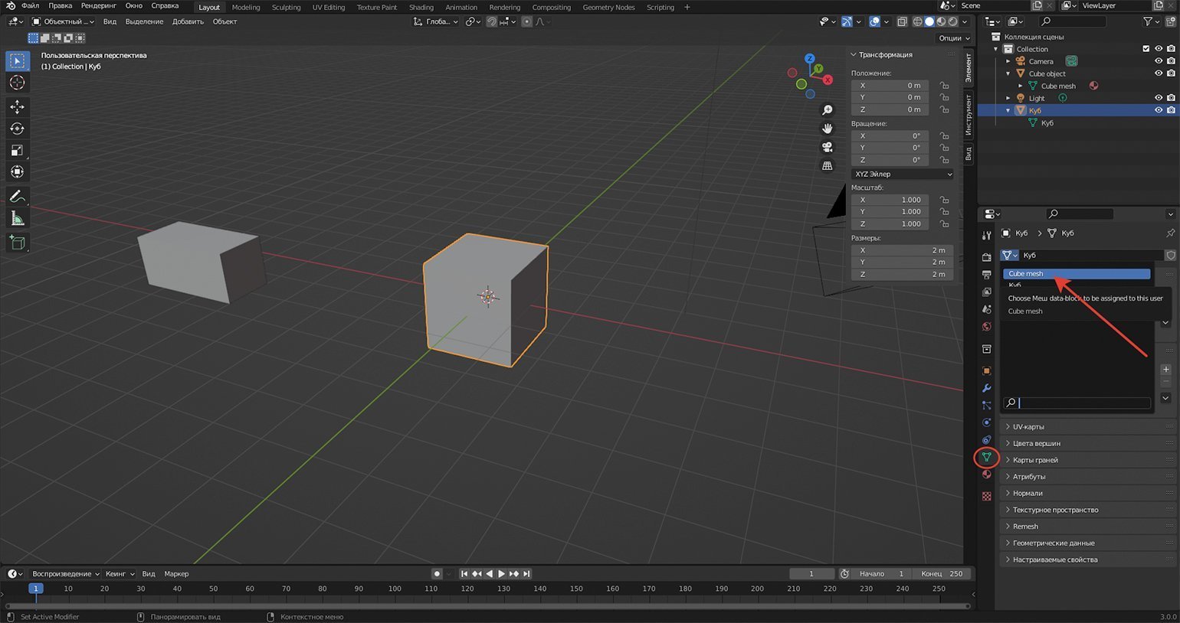Switch to the Modeling workspace tab
This screenshot has width=1180, height=623.
tap(246, 7)
